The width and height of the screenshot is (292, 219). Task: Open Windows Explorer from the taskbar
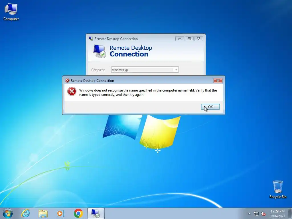(x=43, y=213)
